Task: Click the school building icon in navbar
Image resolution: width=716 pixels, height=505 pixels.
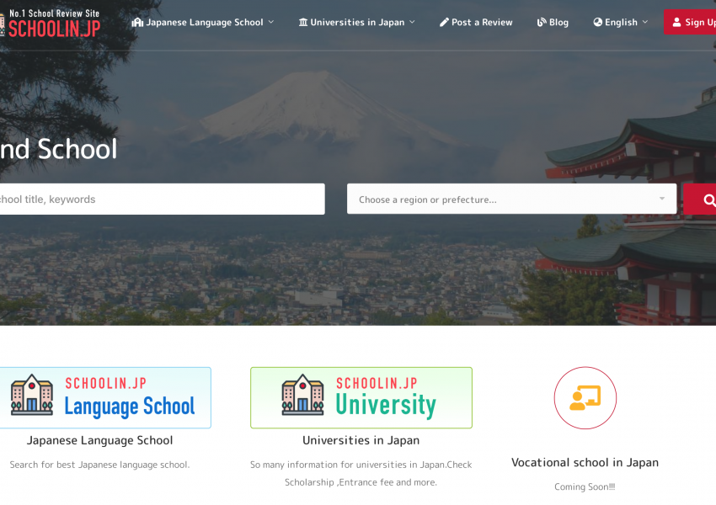Action: tap(137, 22)
